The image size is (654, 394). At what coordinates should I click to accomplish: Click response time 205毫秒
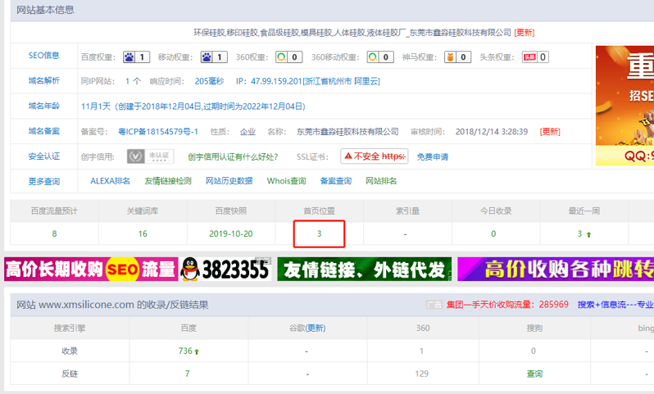coord(209,81)
